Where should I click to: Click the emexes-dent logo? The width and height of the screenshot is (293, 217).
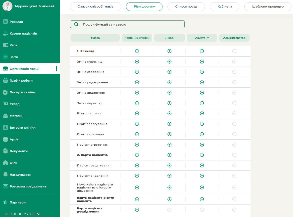click(x=24, y=214)
